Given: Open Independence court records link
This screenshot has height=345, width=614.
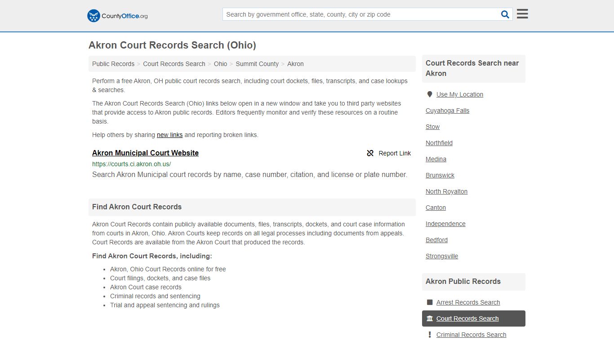Looking at the screenshot, I should pyautogui.click(x=445, y=224).
